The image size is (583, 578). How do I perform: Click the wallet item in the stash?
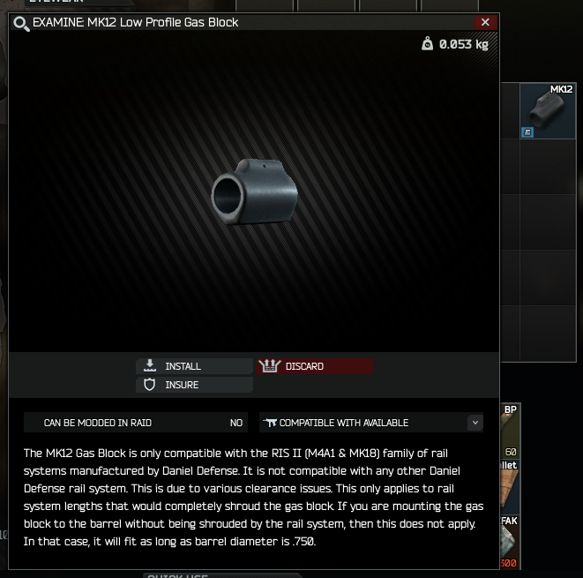click(510, 486)
